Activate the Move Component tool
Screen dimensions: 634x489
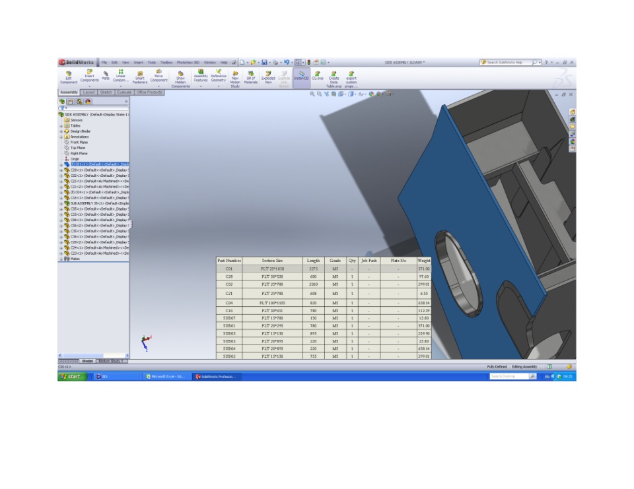[x=158, y=75]
